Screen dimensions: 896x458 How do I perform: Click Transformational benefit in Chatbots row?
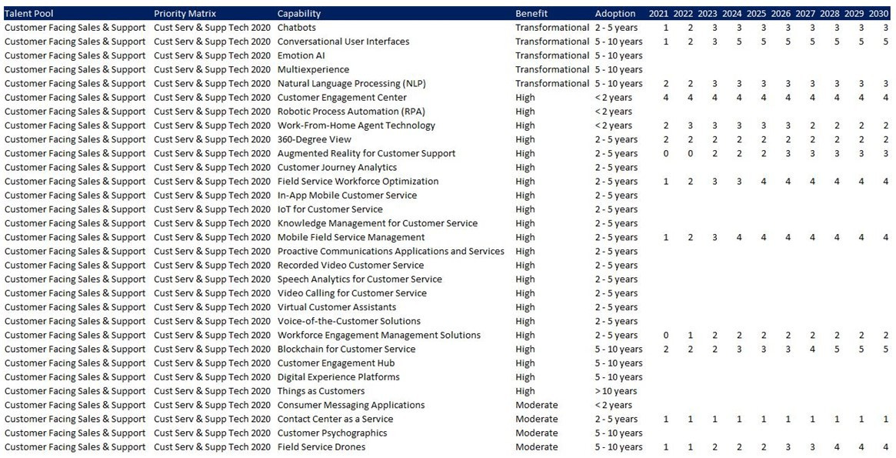[x=552, y=28]
